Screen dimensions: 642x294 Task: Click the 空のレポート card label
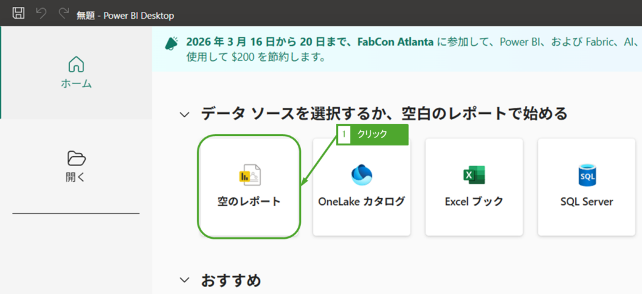pyautogui.click(x=249, y=202)
